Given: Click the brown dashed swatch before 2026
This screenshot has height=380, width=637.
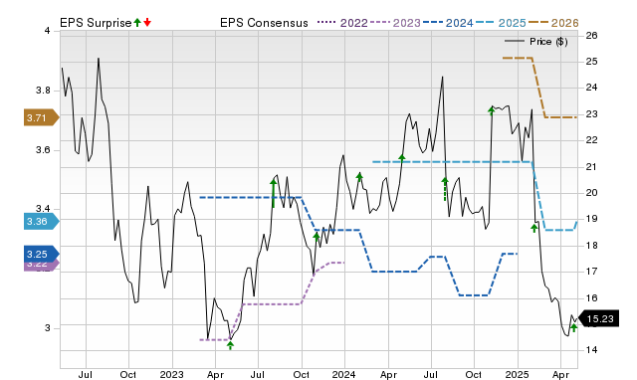Looking at the screenshot, I should (x=538, y=23).
